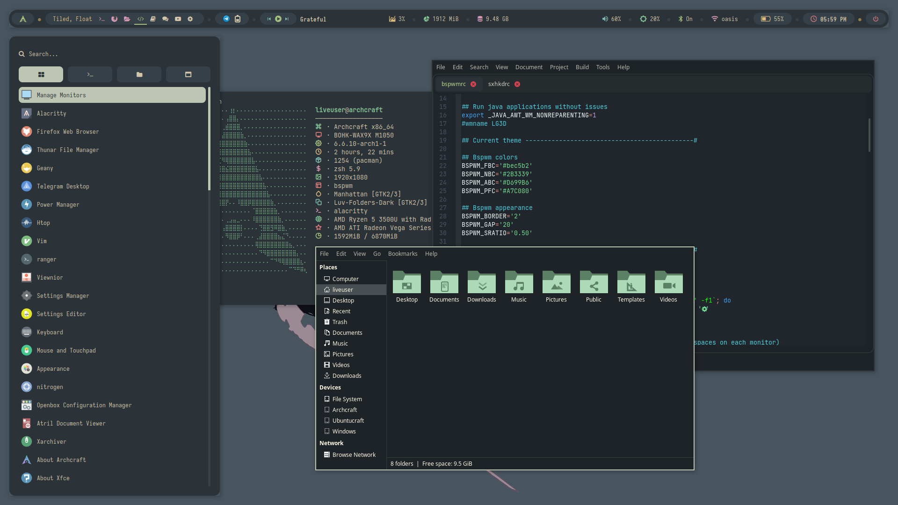Open the Archcraft logo launcher button
The width and height of the screenshot is (898, 505).
click(22, 19)
